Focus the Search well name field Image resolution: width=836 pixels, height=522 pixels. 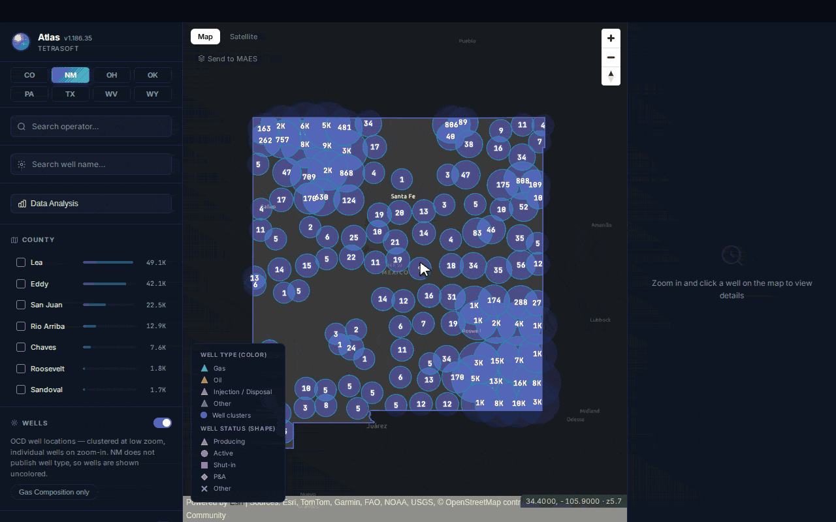(91, 164)
